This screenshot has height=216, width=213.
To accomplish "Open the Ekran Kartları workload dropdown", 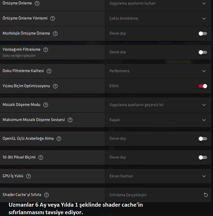I will [x=158, y=176].
